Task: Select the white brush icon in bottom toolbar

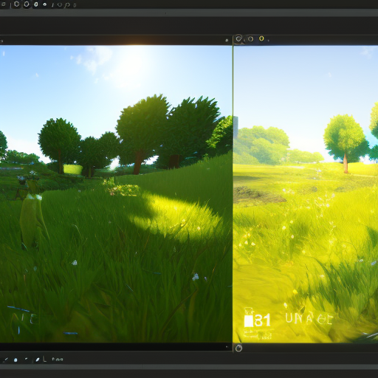Action: (38, 360)
